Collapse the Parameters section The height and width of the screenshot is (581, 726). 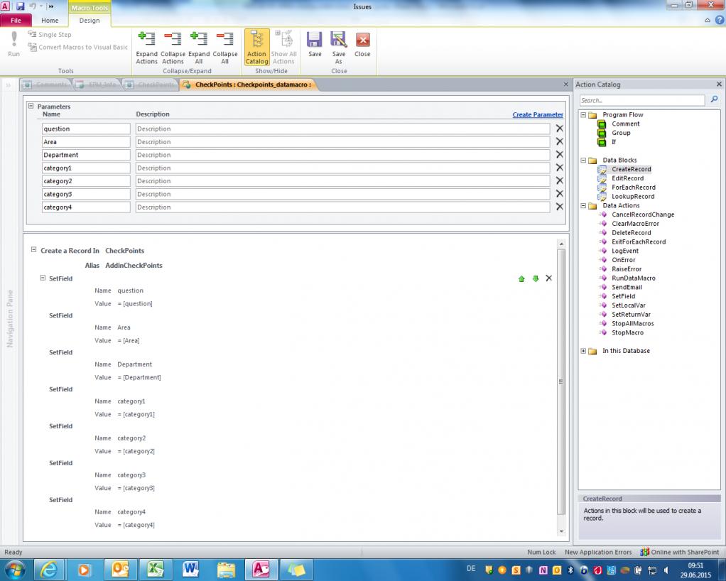click(x=31, y=106)
